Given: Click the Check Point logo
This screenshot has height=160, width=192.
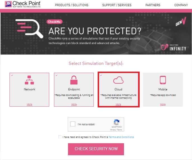Looking at the screenshot, I should click(23, 4).
